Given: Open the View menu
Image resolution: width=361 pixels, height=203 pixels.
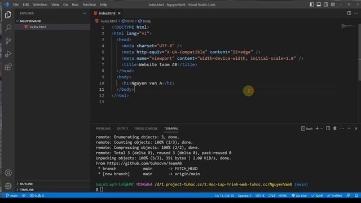Looking at the screenshot, I should (x=55, y=5).
